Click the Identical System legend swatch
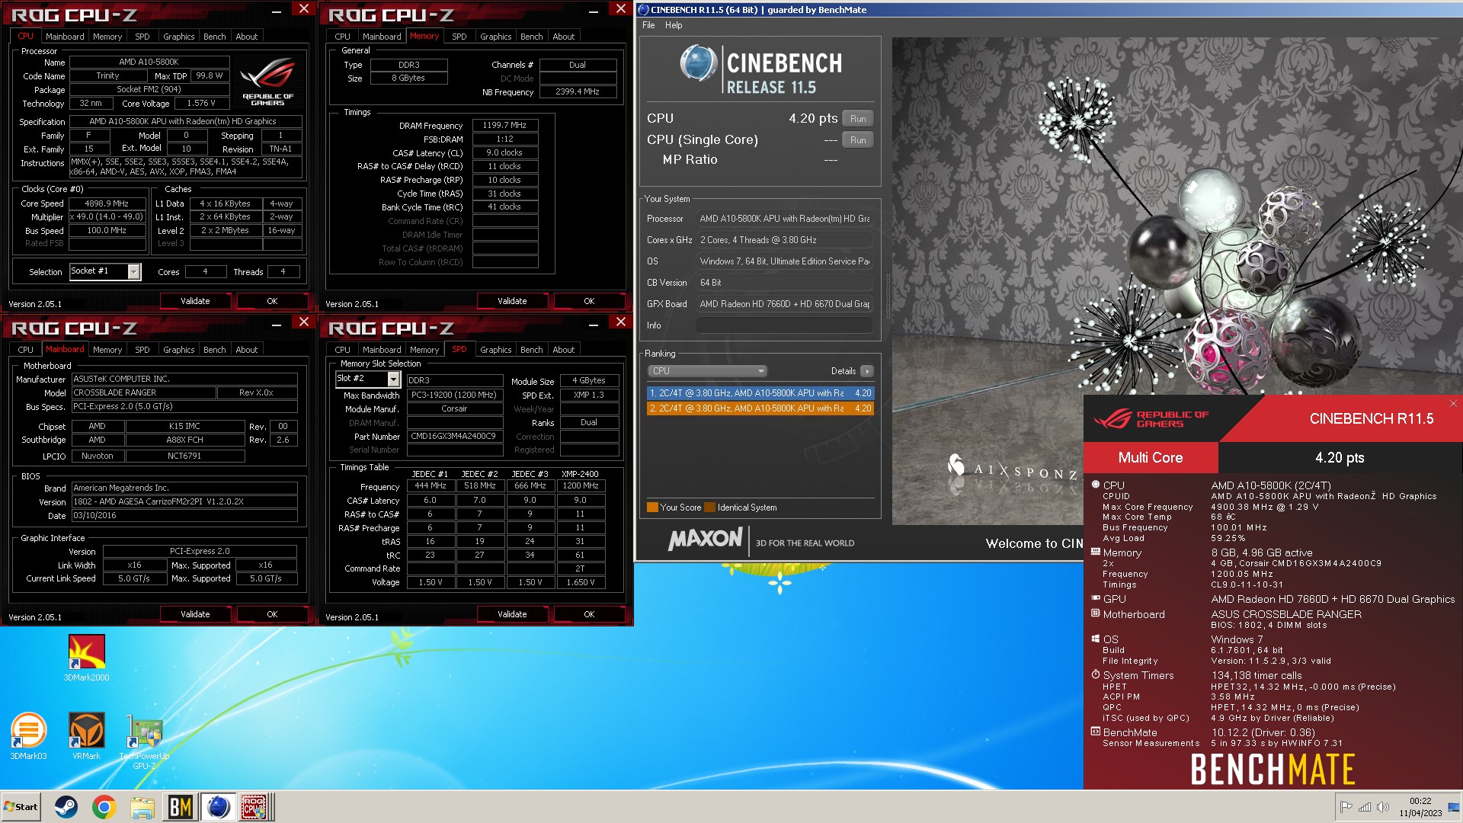The width and height of the screenshot is (1463, 823). click(710, 508)
